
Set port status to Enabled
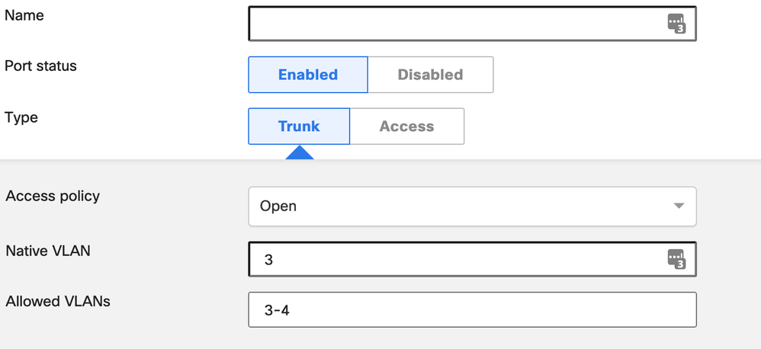click(307, 75)
